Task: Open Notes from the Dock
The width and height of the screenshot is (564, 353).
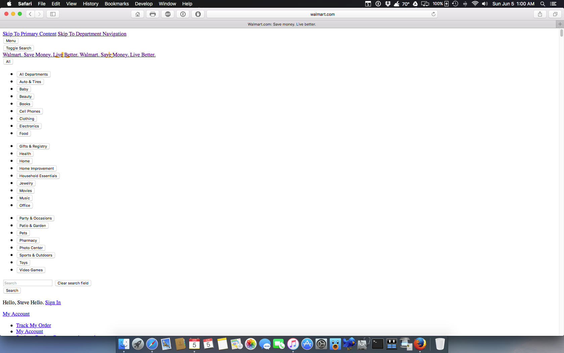Action: coord(223,344)
